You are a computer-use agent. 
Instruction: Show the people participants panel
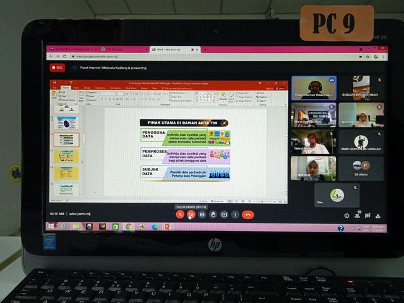[357, 215]
